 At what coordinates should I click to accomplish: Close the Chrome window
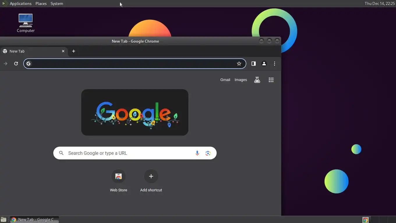coord(277,41)
